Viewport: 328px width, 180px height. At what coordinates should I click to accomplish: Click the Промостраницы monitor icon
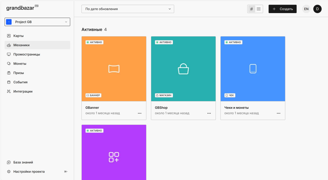pyautogui.click(x=9, y=54)
